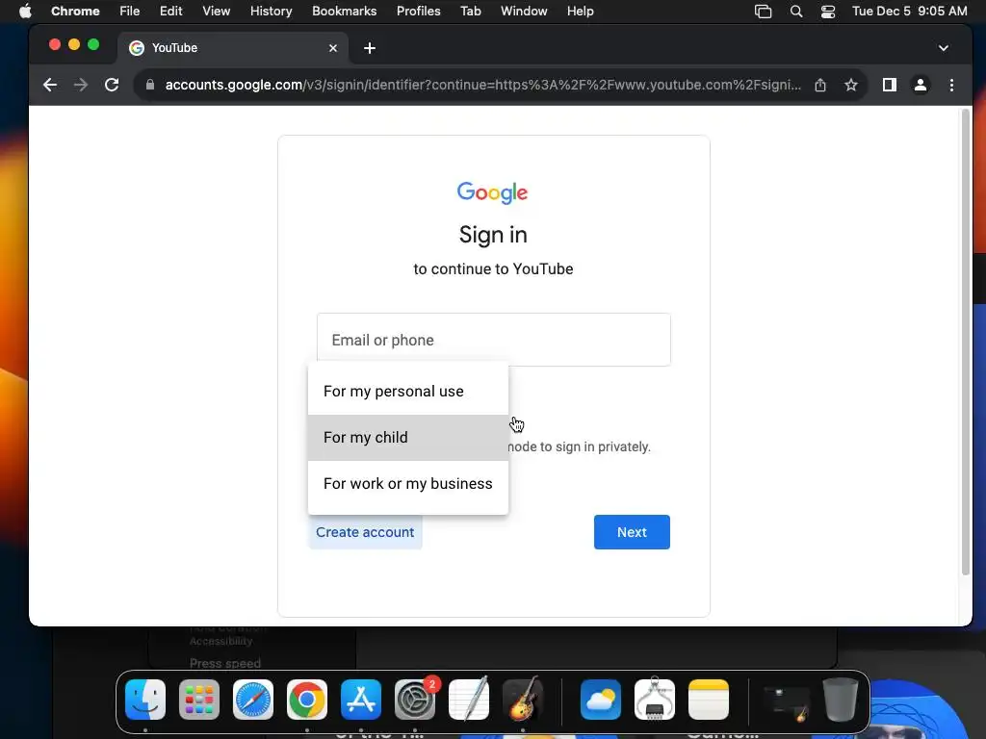
Task: Open the Help menu
Action: (x=581, y=11)
